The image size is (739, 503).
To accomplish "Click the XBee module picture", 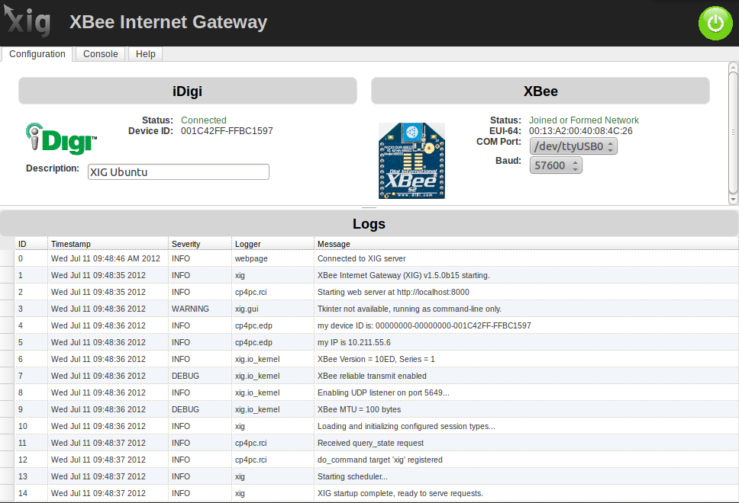I will point(411,161).
